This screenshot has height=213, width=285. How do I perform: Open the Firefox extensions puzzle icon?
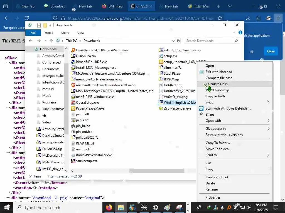pos(258,18)
